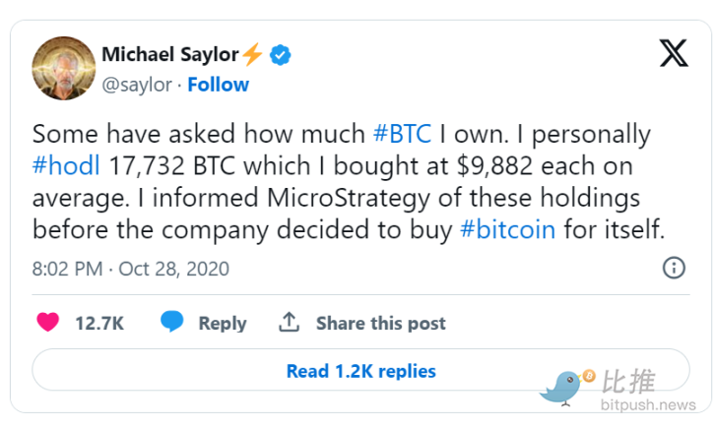This screenshot has height=429, width=714.
Task: Click the 12.7K likes count
Action: pos(98,323)
